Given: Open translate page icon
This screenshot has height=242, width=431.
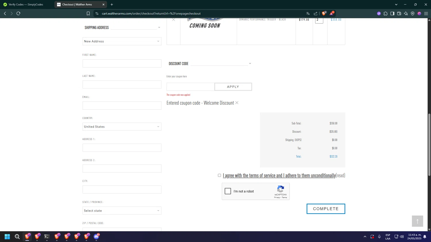Looking at the screenshot, I should (308, 13).
